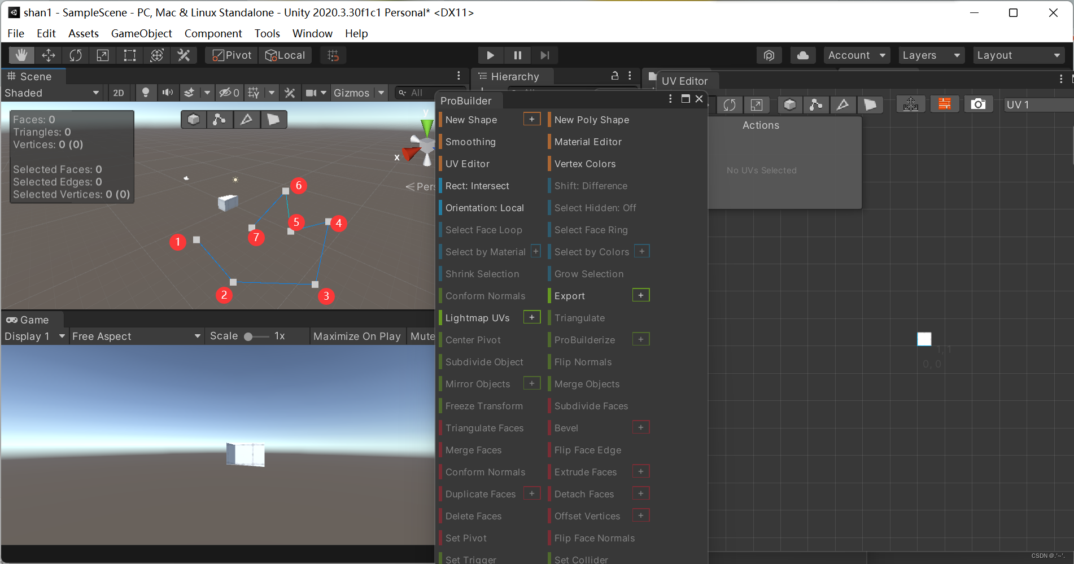Screen dimensions: 1074x564
Task: Toggle Local handle rotation
Action: click(285, 55)
